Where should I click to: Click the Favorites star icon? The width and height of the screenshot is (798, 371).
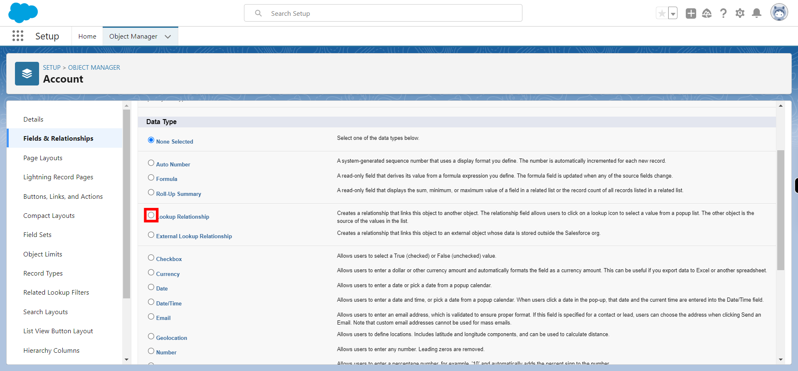pos(662,13)
